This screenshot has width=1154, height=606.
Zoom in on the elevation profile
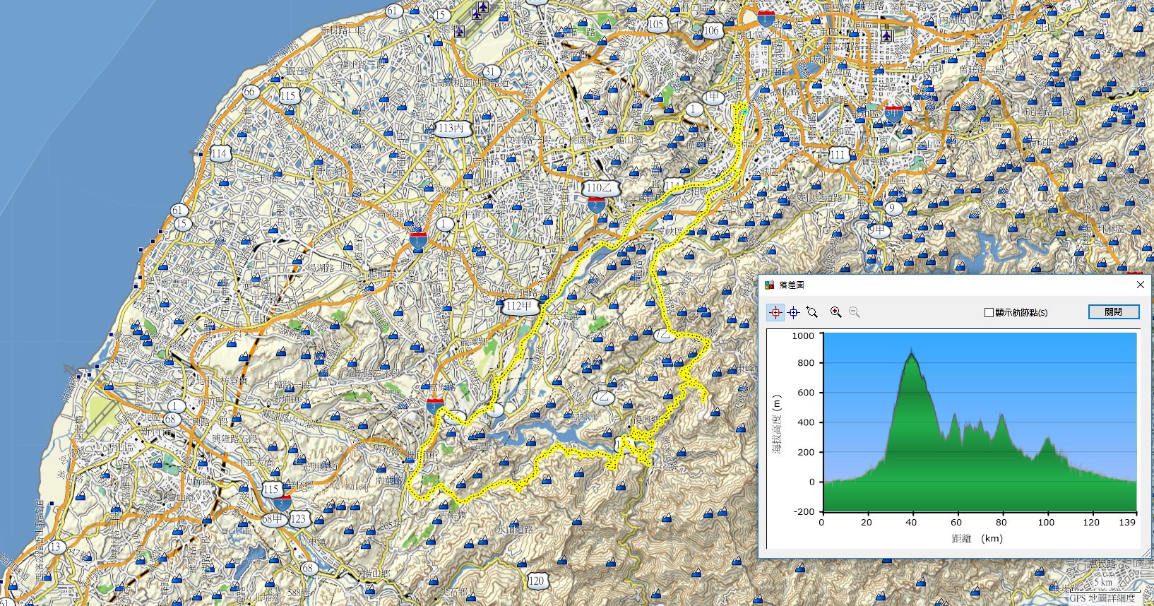pyautogui.click(x=836, y=312)
